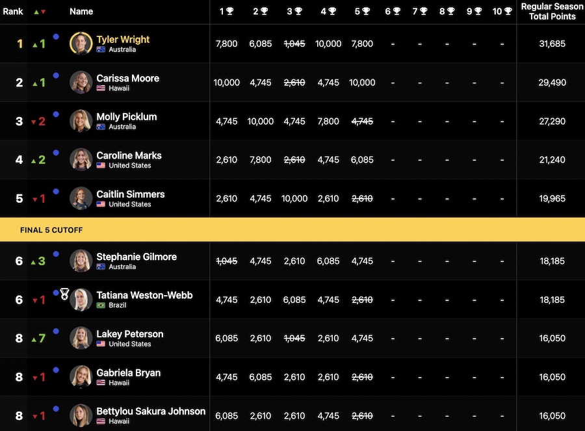The width and height of the screenshot is (585, 431).
Task: Click the red down arrow for Molly Picklum
Action: point(34,122)
